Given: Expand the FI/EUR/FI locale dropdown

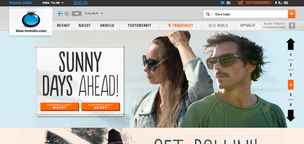Looking at the screenshot, I should pyautogui.click(x=94, y=14).
